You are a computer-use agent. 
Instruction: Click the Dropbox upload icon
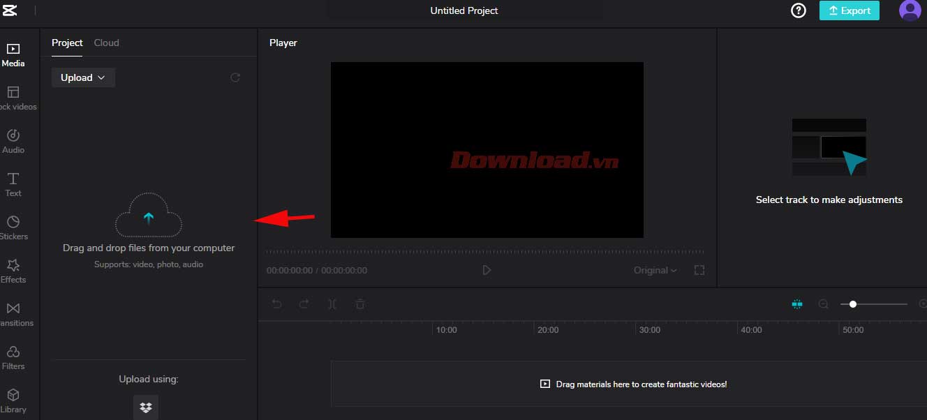(x=146, y=407)
